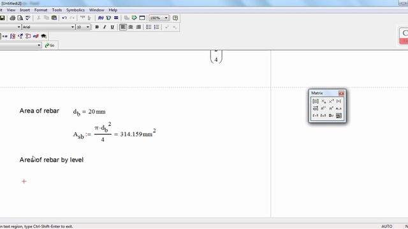This screenshot has height=229, width=408.
Task: Open the Format menu
Action: coord(41,10)
